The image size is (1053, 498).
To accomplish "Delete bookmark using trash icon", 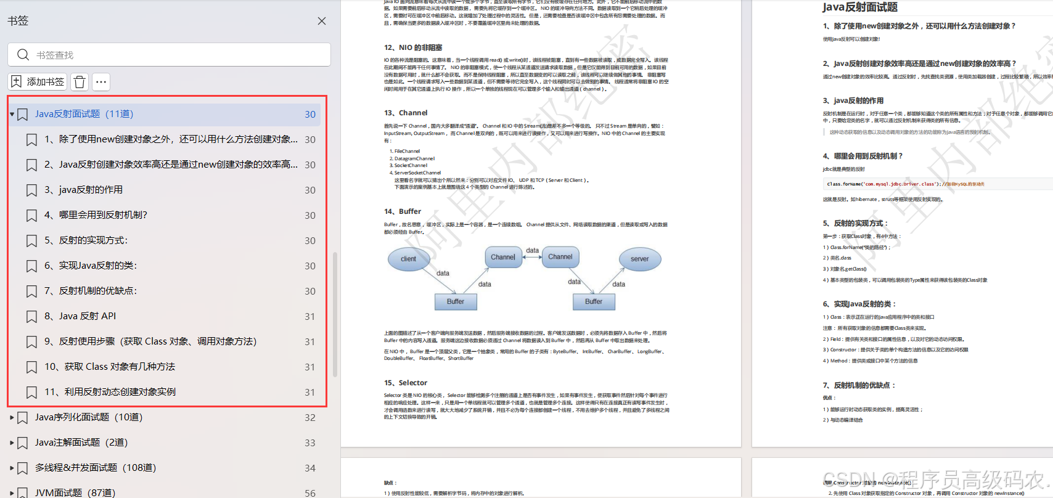I will [x=80, y=81].
